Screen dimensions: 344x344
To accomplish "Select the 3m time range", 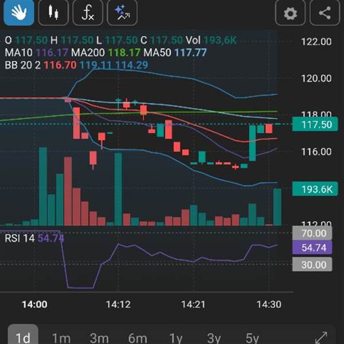I will [99, 338].
